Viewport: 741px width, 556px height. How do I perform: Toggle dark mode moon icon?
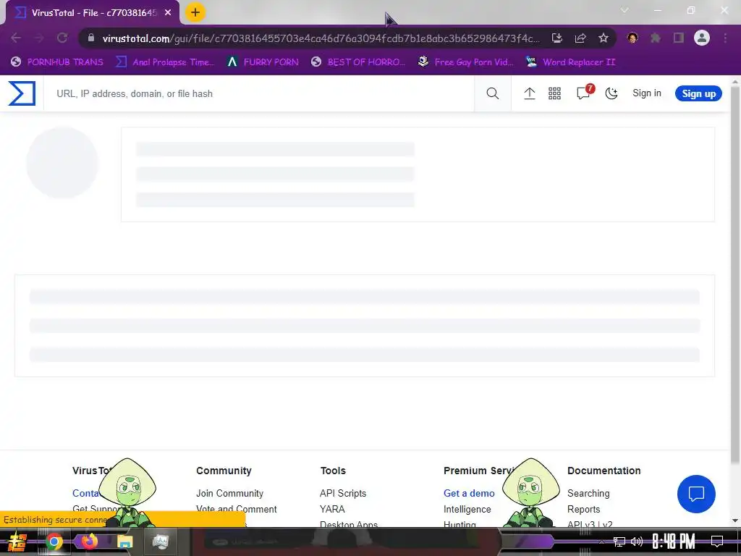click(611, 93)
